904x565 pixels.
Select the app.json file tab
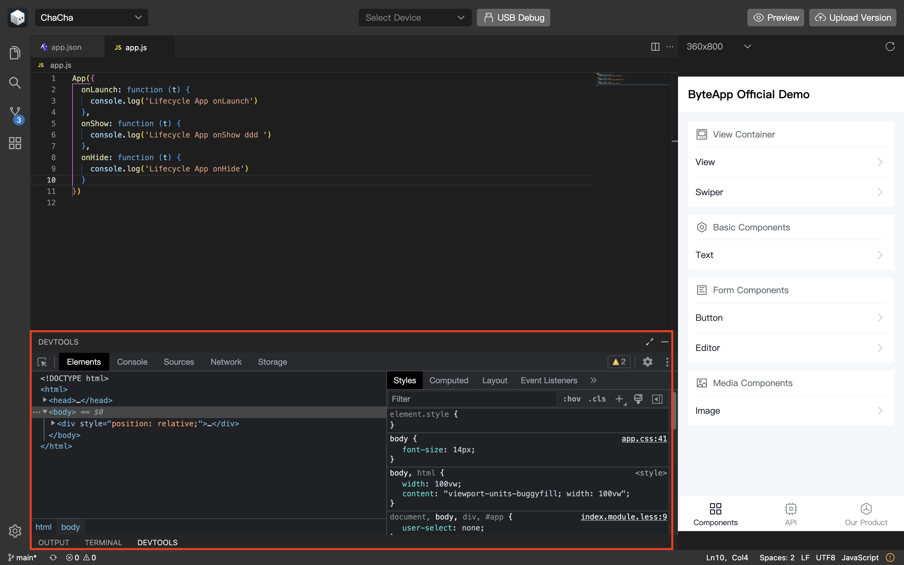tap(66, 47)
